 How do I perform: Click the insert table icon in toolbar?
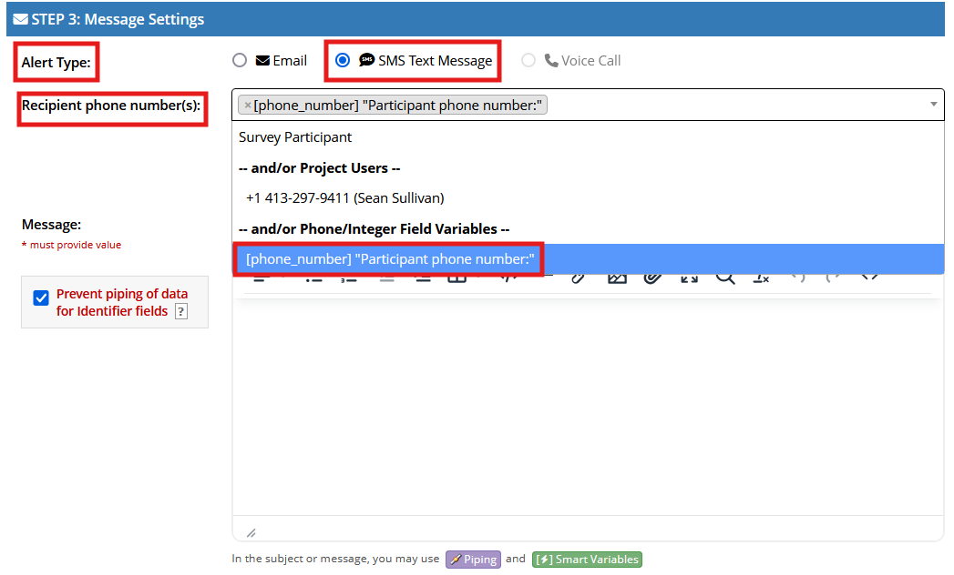456,278
